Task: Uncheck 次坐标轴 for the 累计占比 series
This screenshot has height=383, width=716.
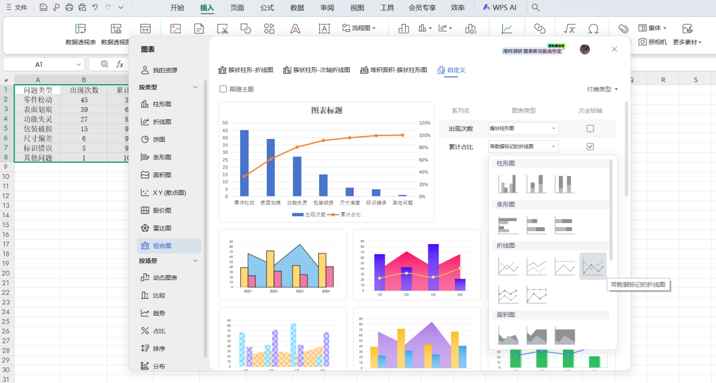Action: tap(590, 146)
